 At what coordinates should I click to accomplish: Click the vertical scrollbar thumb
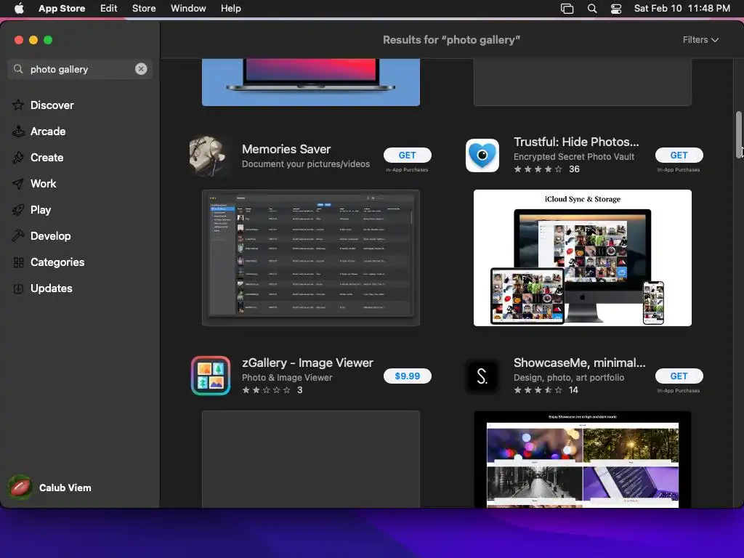(738, 134)
